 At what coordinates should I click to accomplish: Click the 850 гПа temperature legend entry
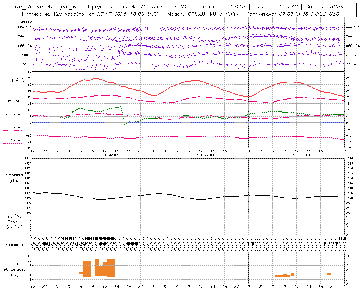coord(13,114)
